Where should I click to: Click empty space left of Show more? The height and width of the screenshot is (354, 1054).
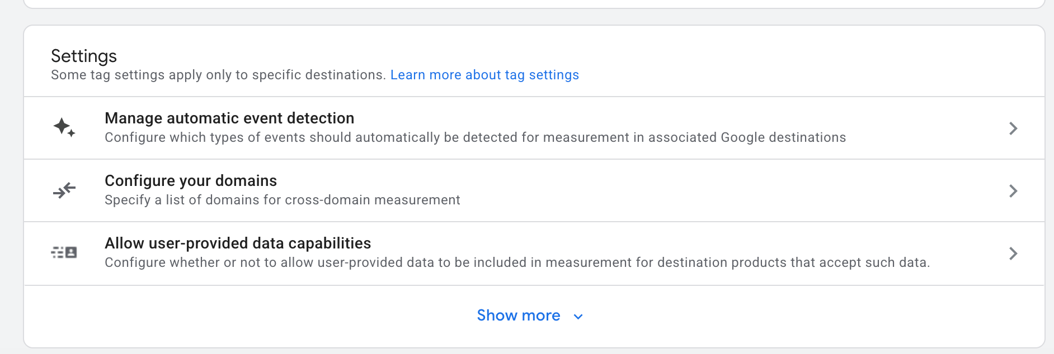tap(252, 316)
